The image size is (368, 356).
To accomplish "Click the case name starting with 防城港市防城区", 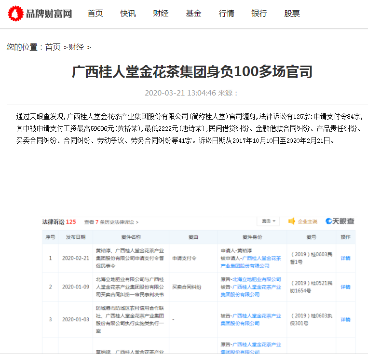I will (130, 320).
